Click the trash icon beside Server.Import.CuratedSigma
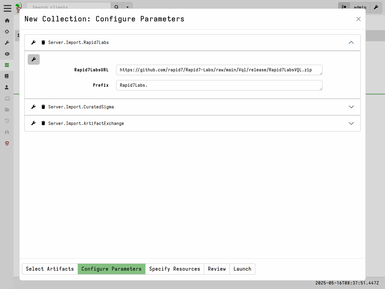Screen dimensions: 385x289 (x=43, y=107)
